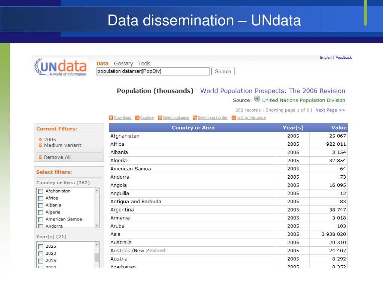Image resolution: width=383 pixels, height=287 pixels.
Task: Click the Remove All X icon
Action: pos(40,157)
